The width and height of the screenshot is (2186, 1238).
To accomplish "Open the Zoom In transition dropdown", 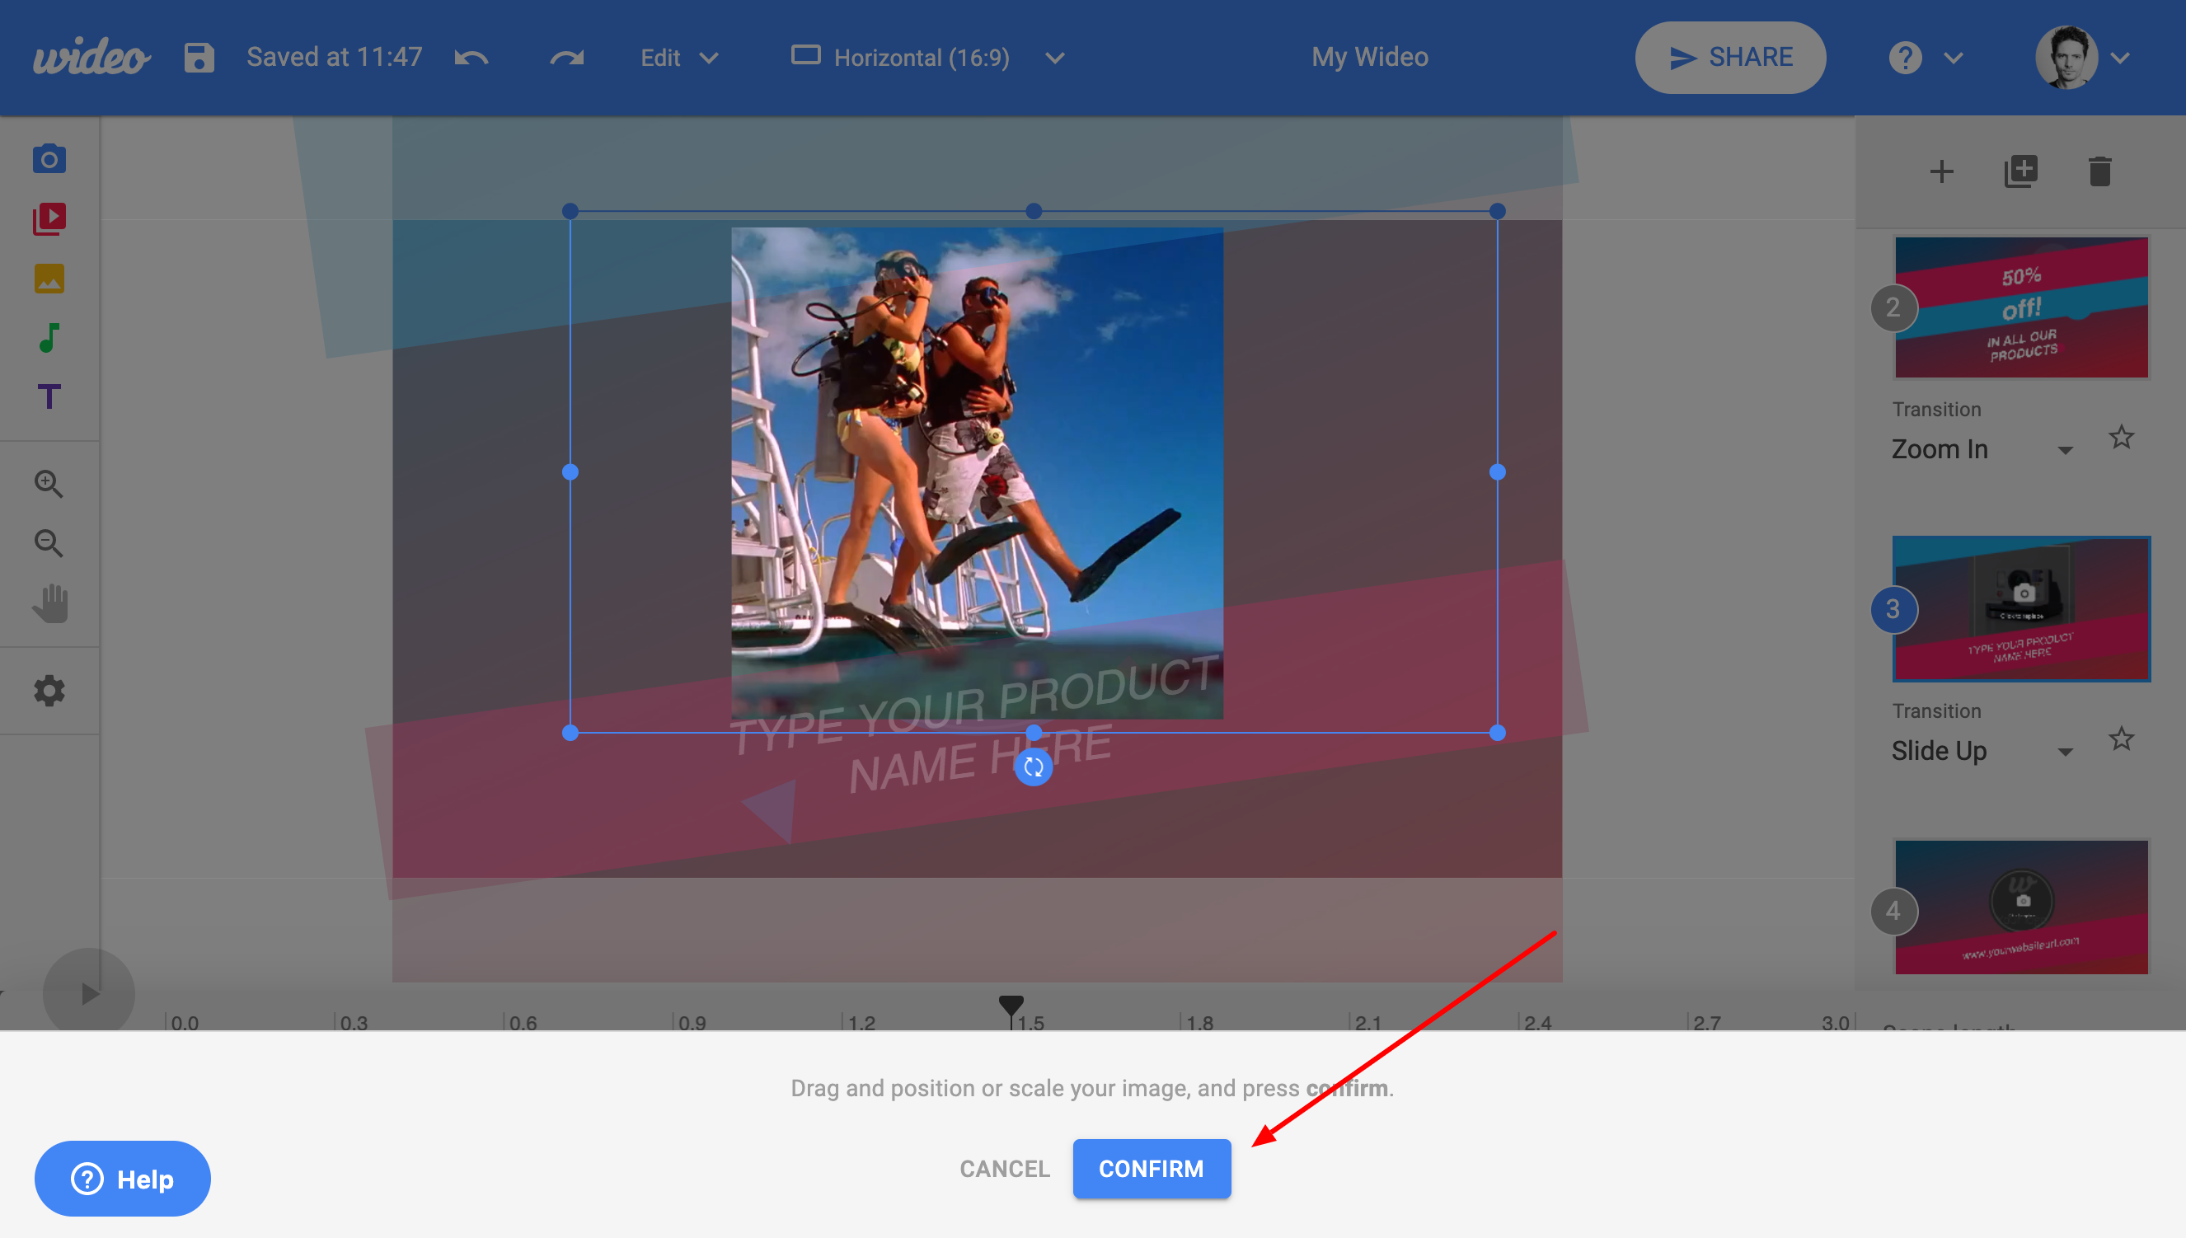I will click(1981, 449).
